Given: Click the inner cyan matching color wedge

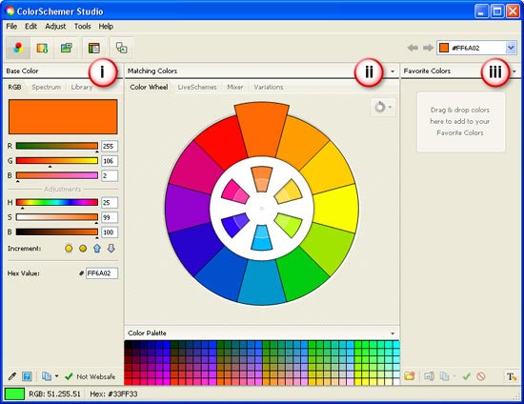Looking at the screenshot, I should click(x=262, y=238).
